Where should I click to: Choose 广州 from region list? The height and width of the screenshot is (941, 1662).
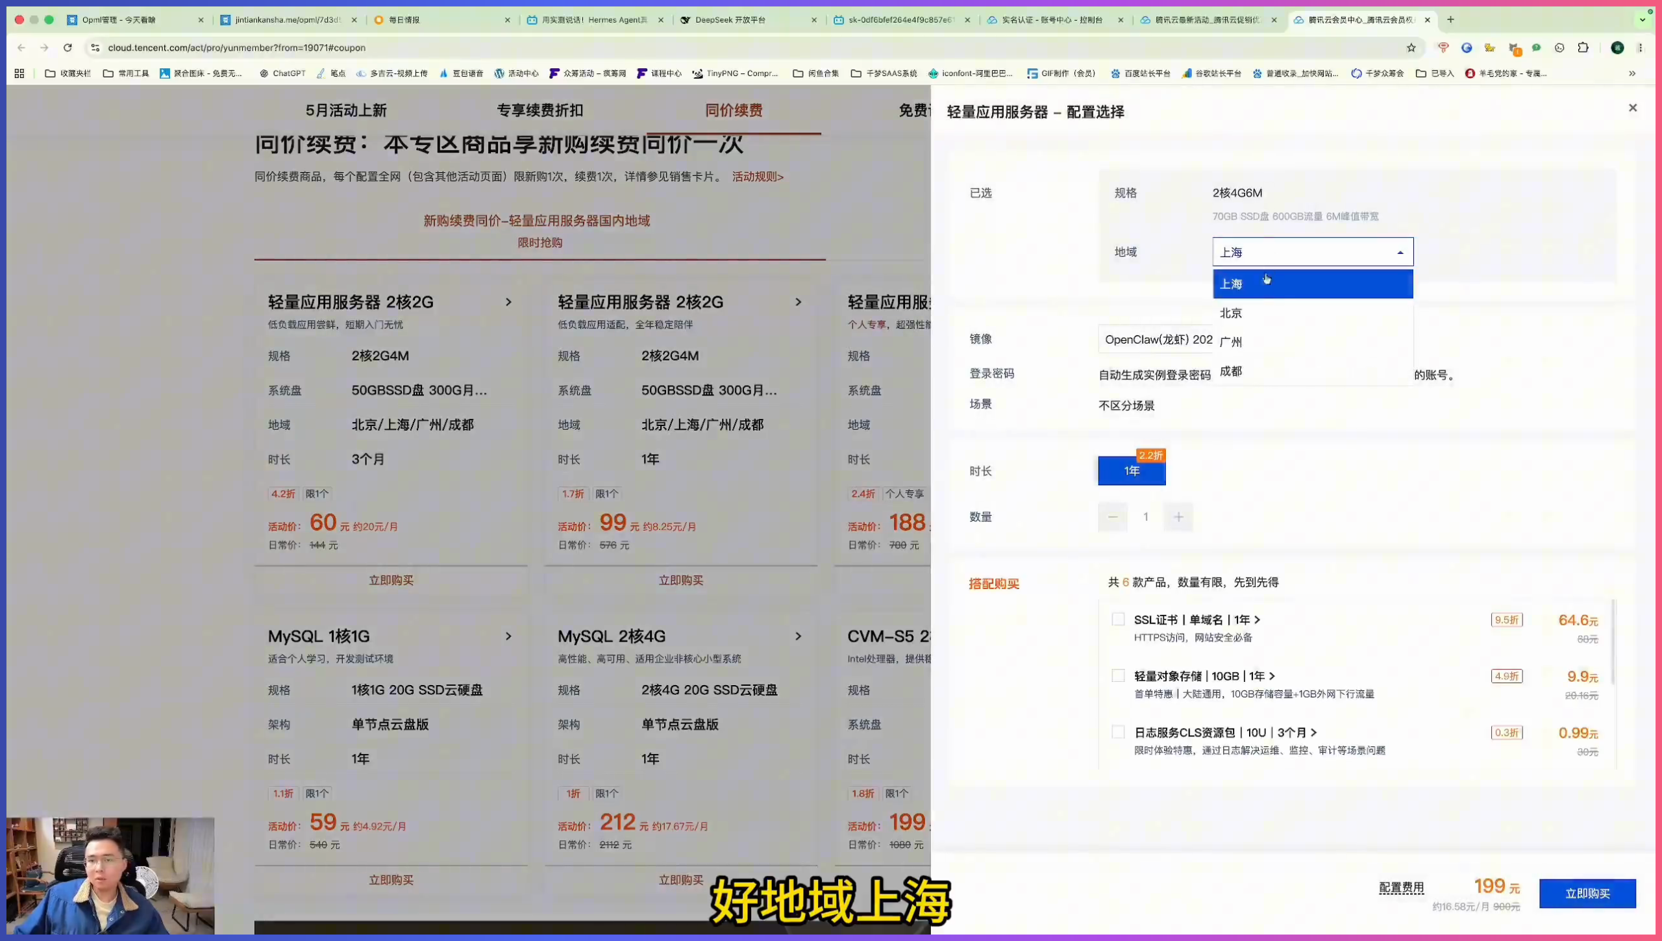coord(1313,342)
